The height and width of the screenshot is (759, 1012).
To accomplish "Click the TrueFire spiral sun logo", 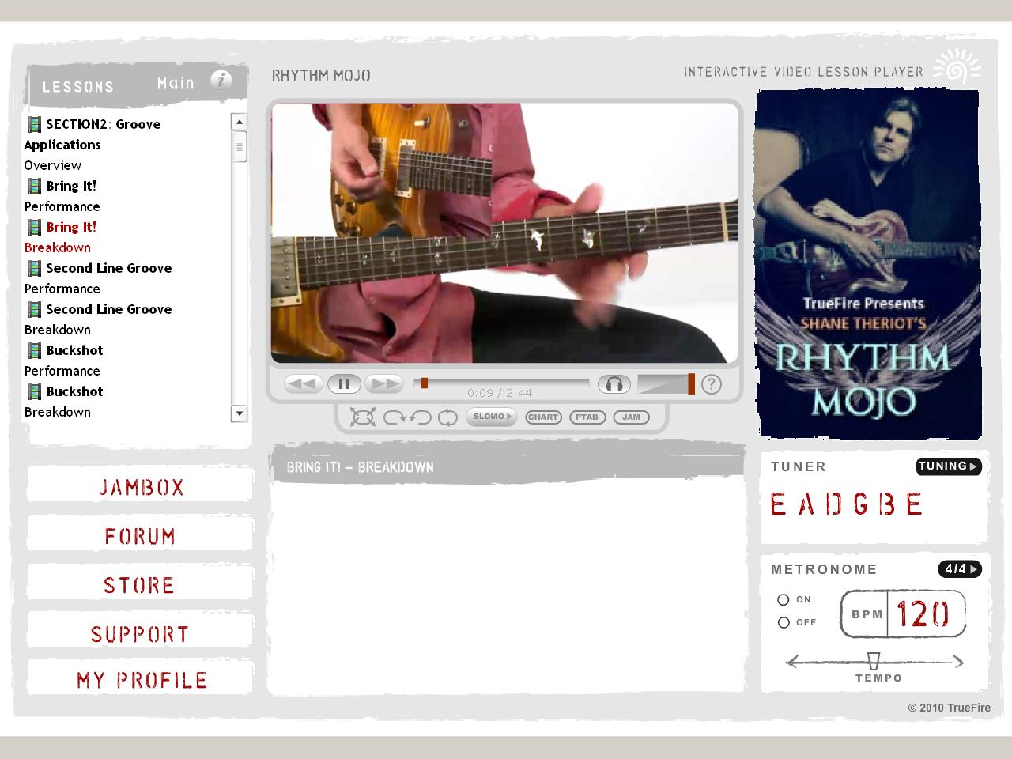I will click(957, 67).
